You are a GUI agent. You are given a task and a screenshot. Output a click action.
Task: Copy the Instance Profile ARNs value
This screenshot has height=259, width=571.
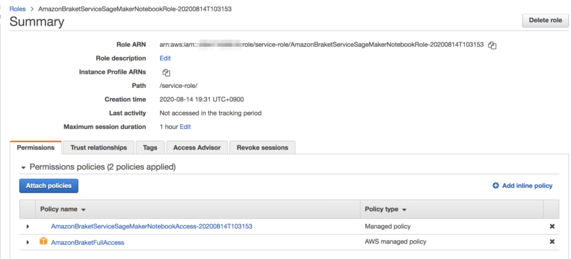point(166,72)
